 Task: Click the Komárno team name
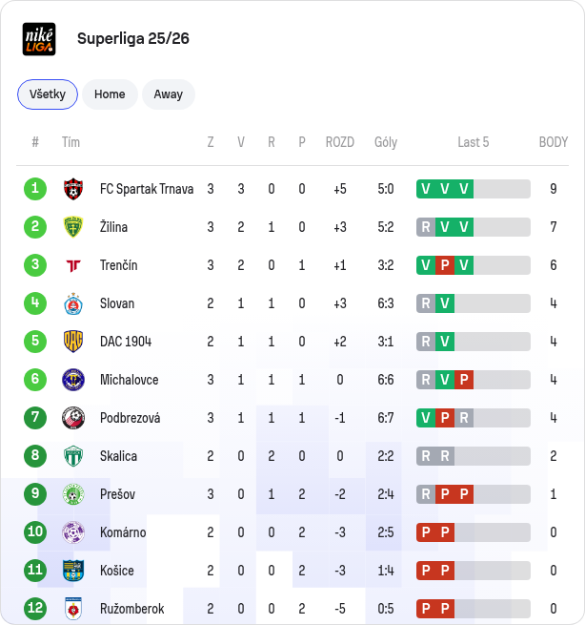pos(123,532)
